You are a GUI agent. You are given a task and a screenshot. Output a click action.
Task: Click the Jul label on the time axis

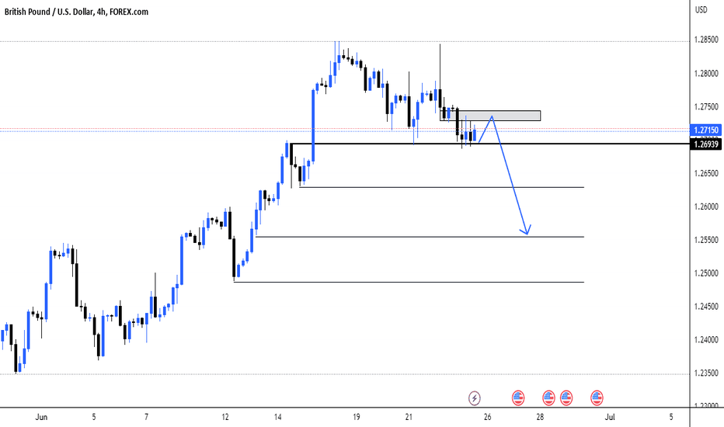click(x=610, y=417)
